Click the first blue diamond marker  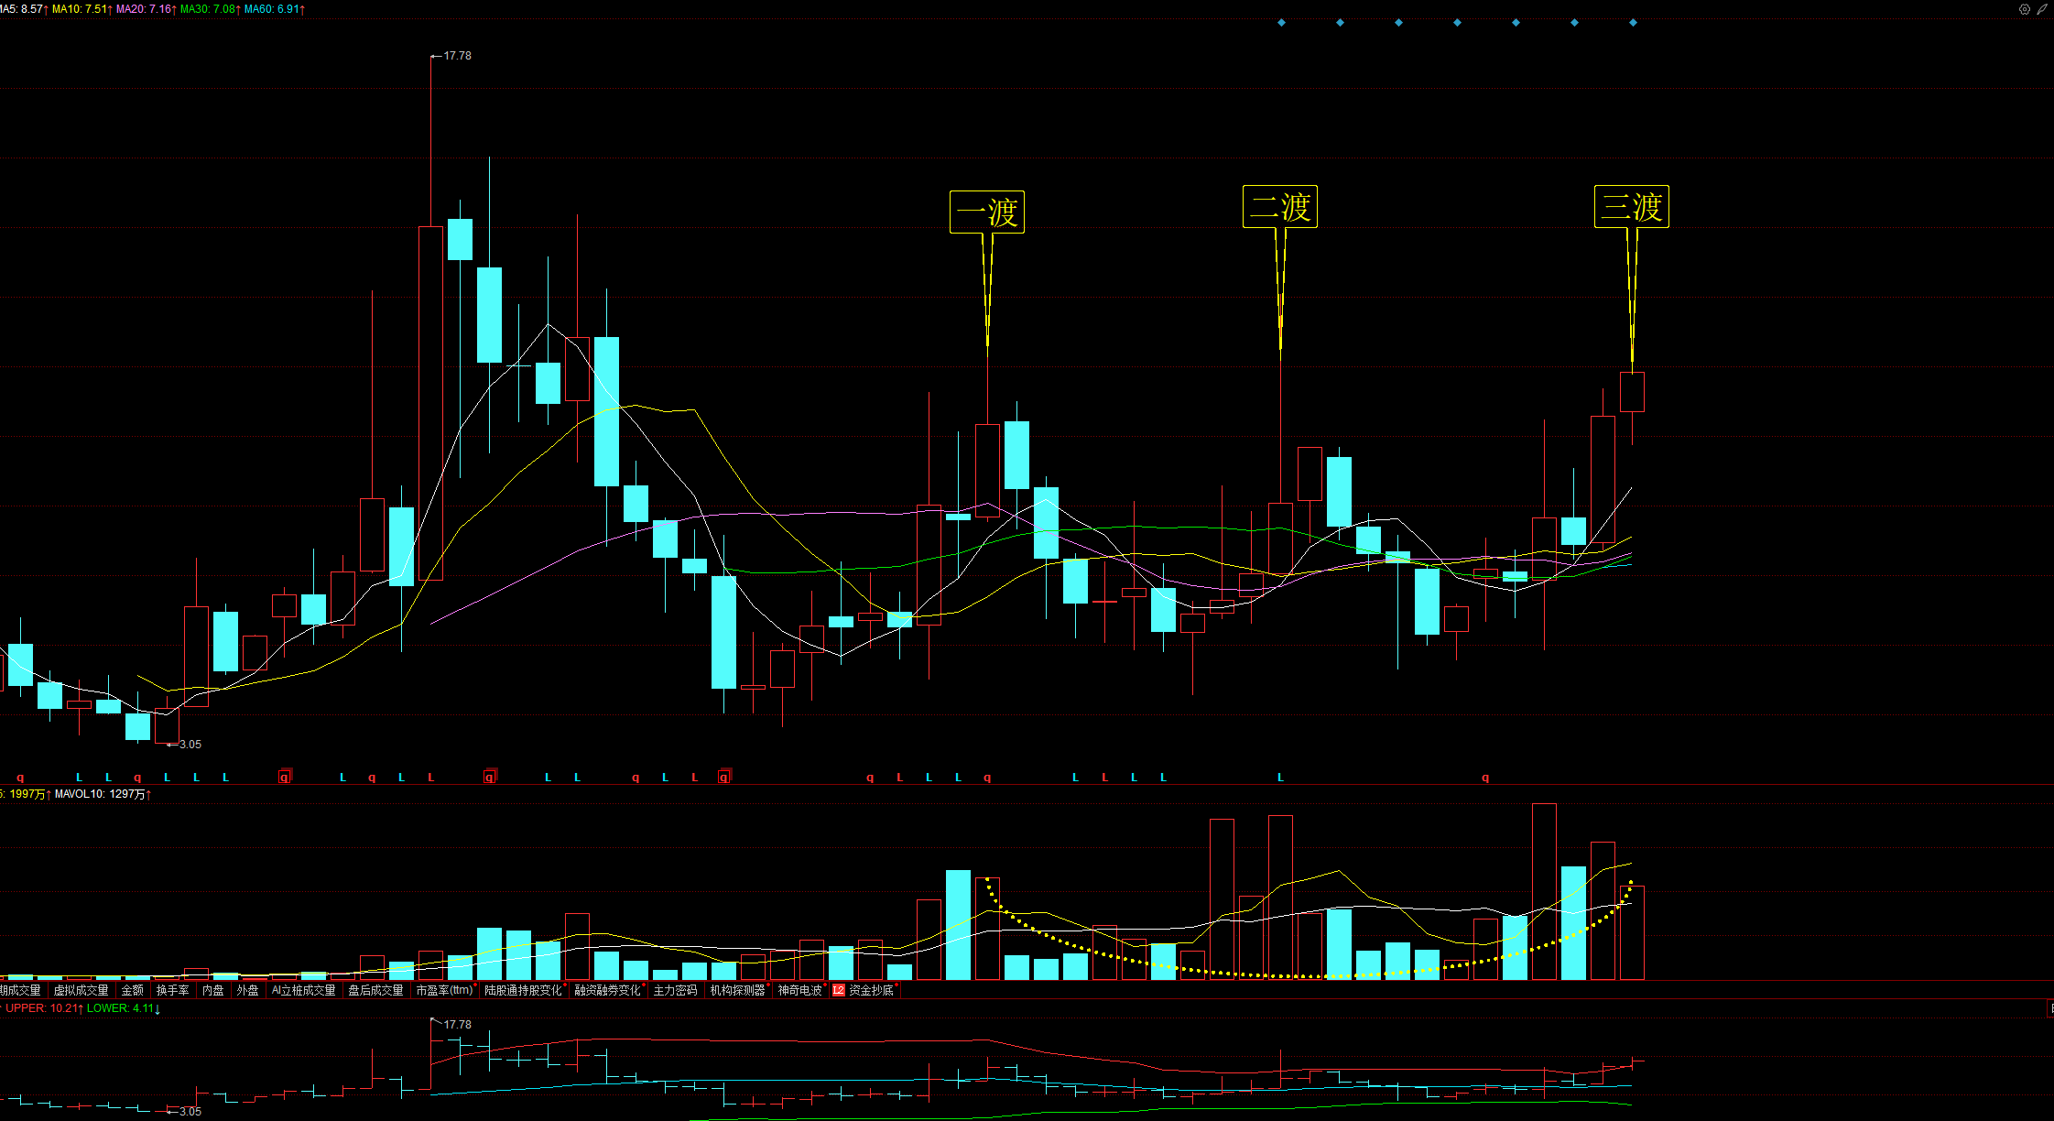[x=1281, y=23]
